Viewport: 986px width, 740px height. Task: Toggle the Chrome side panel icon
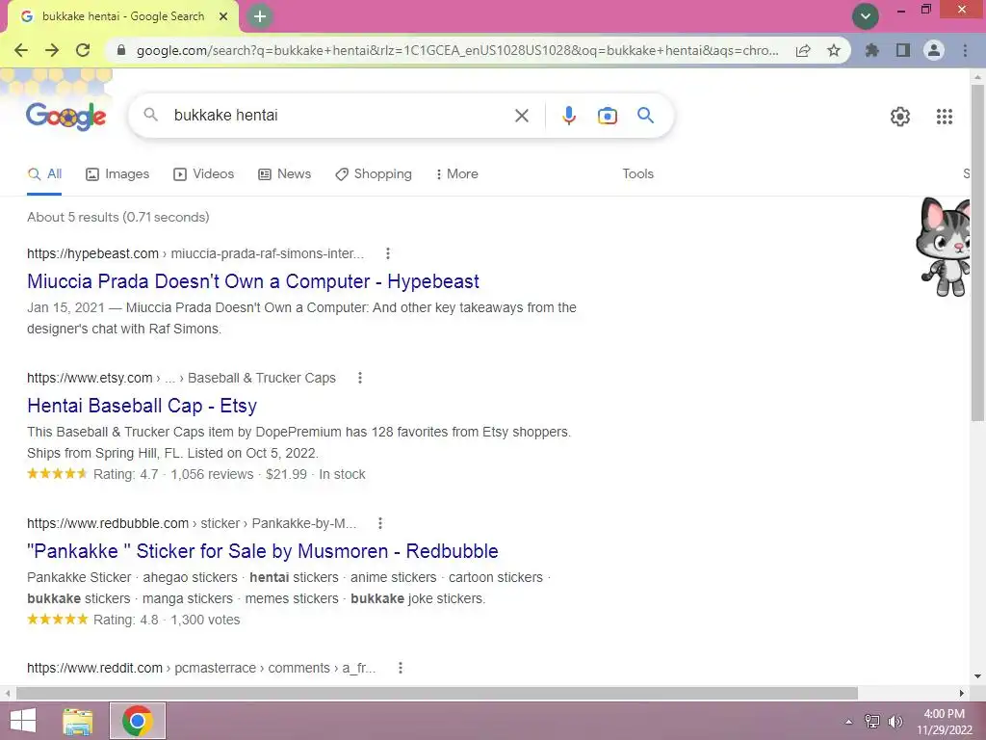[903, 50]
